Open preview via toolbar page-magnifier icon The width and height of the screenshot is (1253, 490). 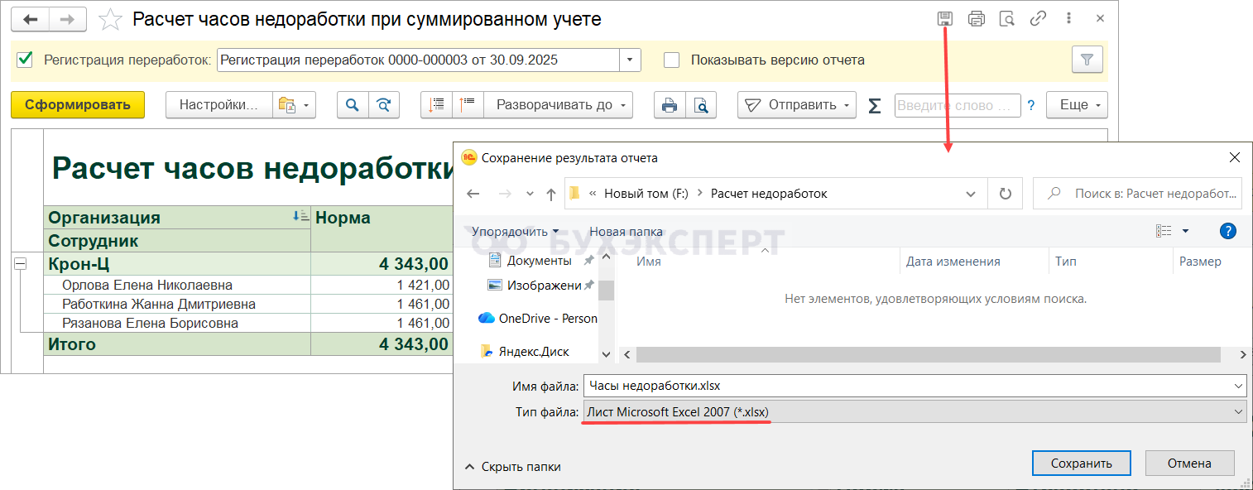point(701,105)
